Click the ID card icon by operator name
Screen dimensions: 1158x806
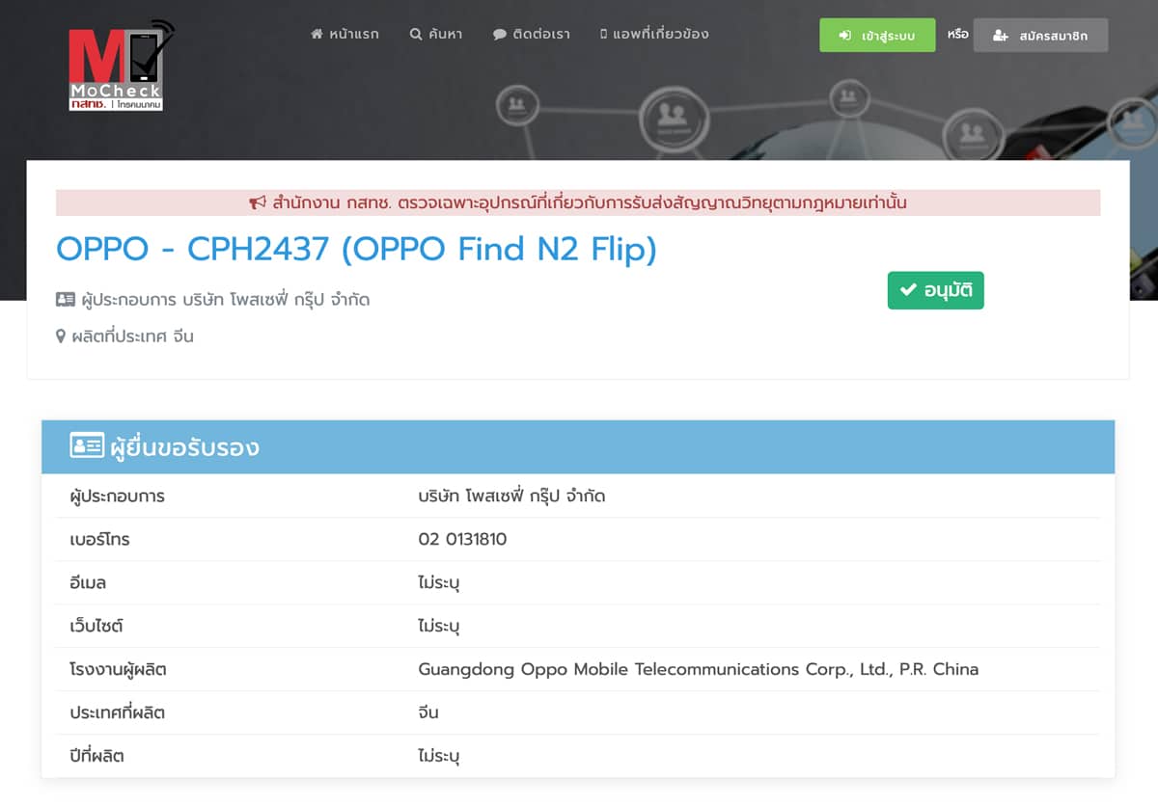66,300
